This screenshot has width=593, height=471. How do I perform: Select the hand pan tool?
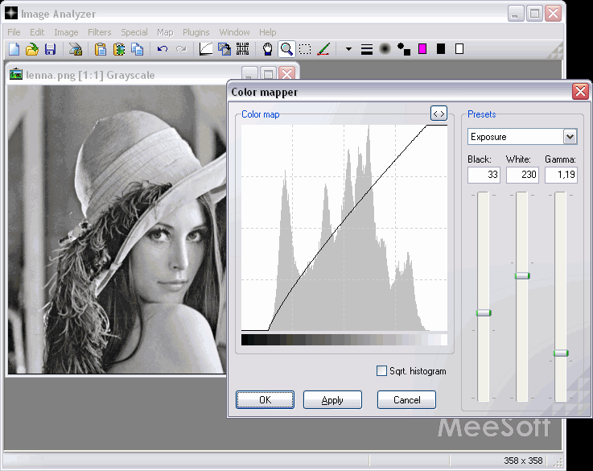tap(268, 49)
